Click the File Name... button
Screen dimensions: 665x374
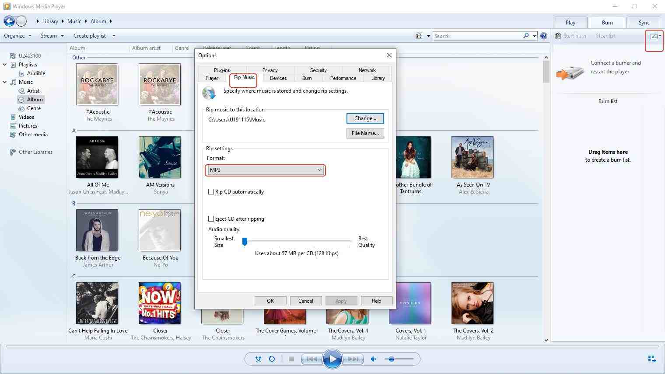coord(365,133)
